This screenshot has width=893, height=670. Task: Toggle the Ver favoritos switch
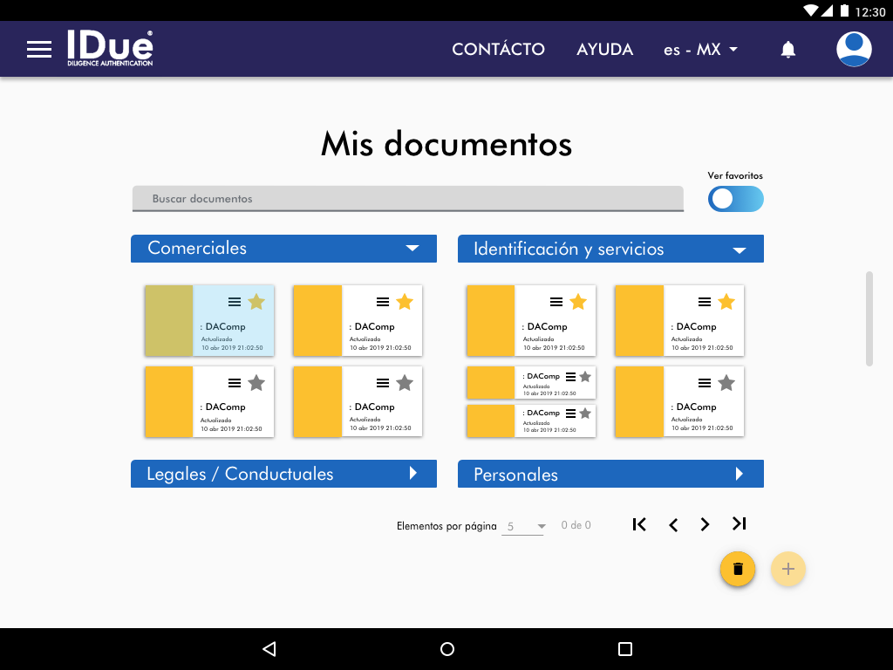(x=735, y=199)
